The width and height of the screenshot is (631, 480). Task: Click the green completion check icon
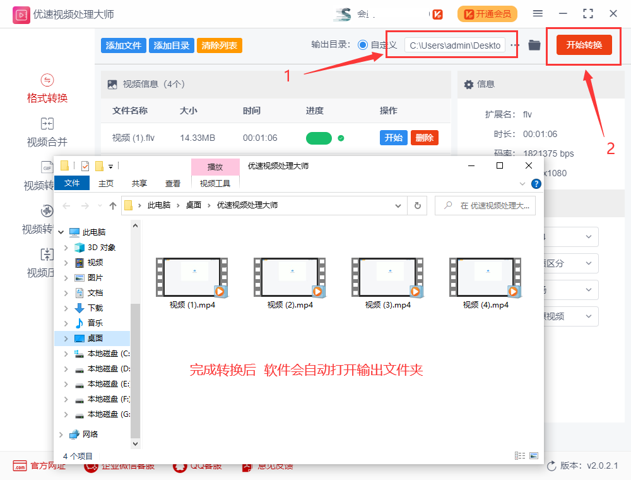click(341, 138)
